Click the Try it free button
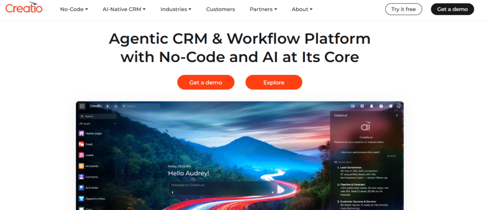This screenshot has height=210, width=487. 403,9
